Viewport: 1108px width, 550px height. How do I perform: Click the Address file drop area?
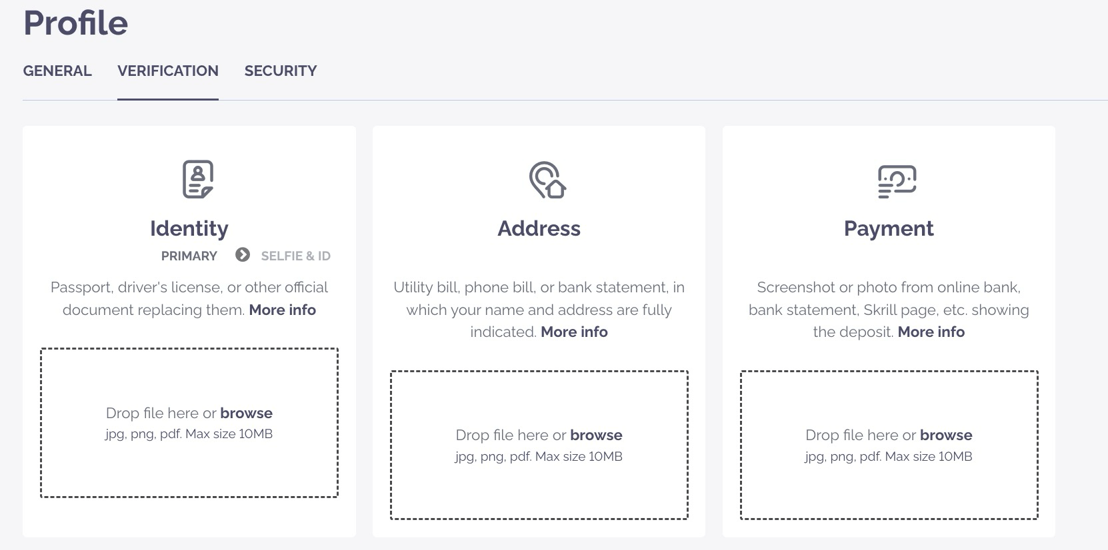(539, 489)
